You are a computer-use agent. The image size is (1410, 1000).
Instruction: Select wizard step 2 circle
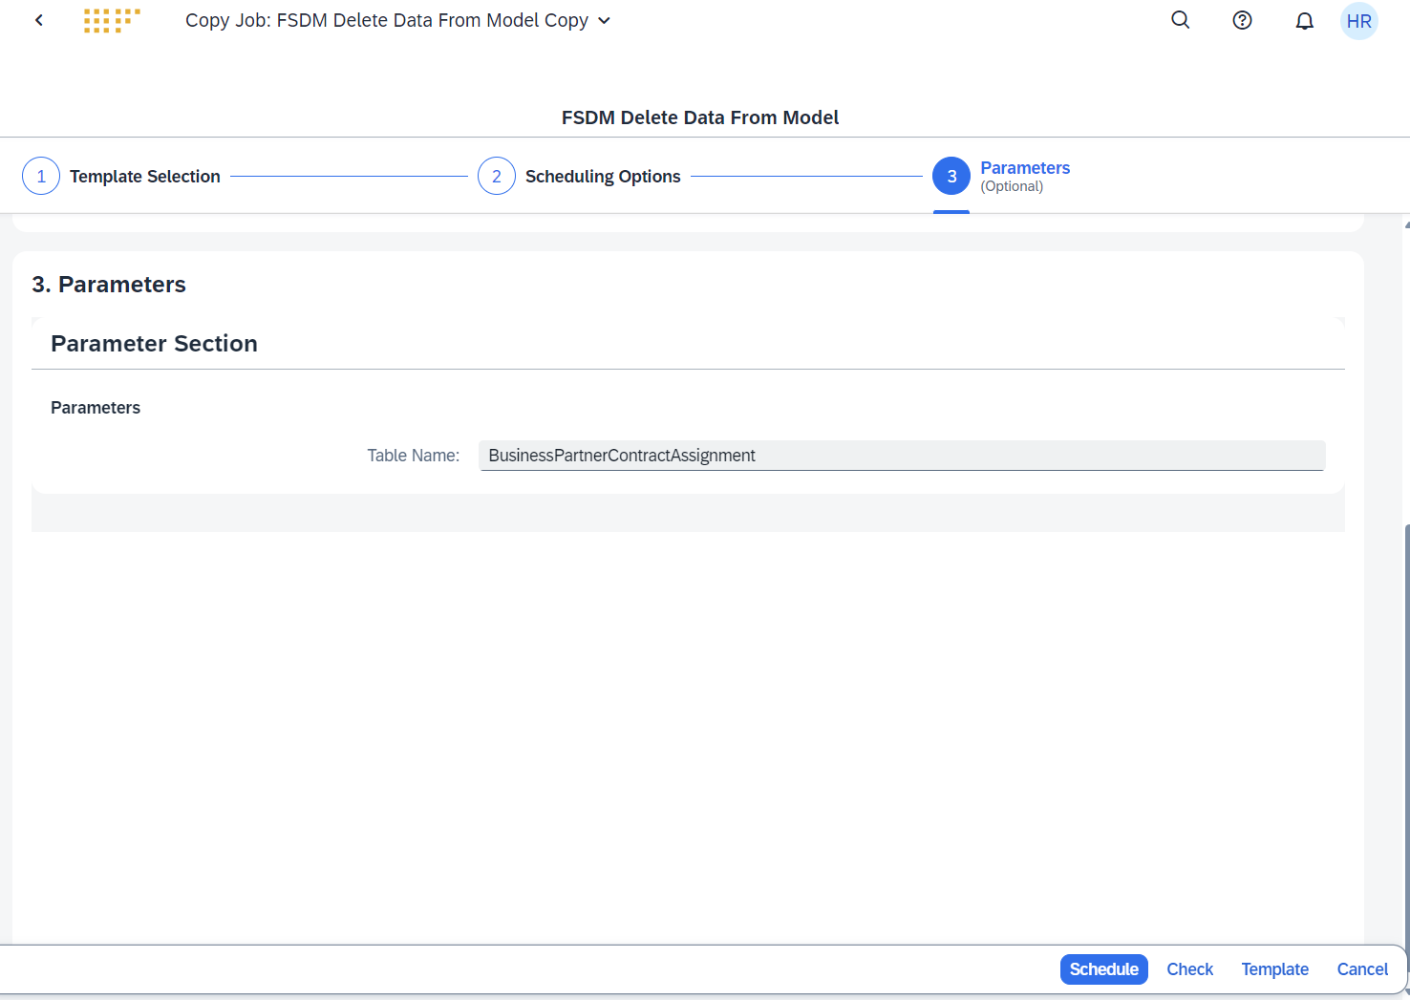[x=496, y=176]
